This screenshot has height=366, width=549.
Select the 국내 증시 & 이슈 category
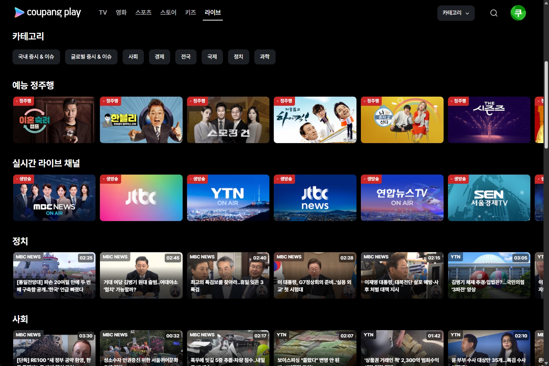click(x=36, y=57)
